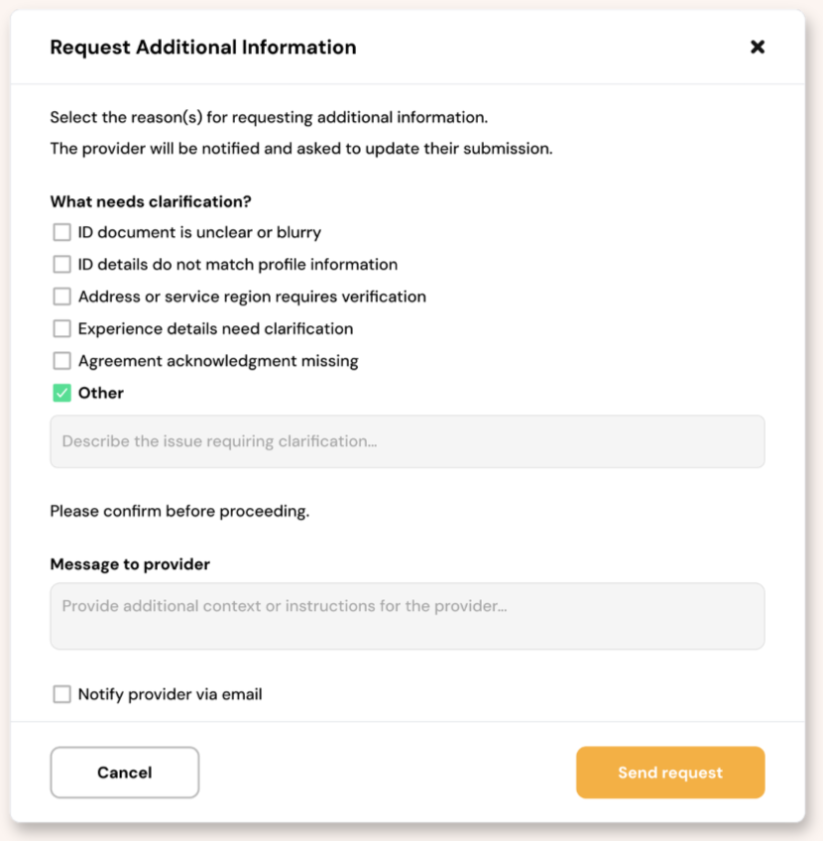Click the orange 'Send request' button
The width and height of the screenshot is (823, 841).
[x=670, y=773]
